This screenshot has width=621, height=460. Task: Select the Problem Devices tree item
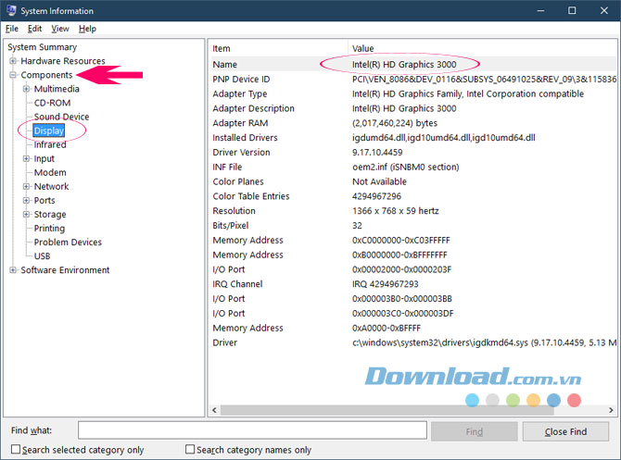pyautogui.click(x=68, y=242)
